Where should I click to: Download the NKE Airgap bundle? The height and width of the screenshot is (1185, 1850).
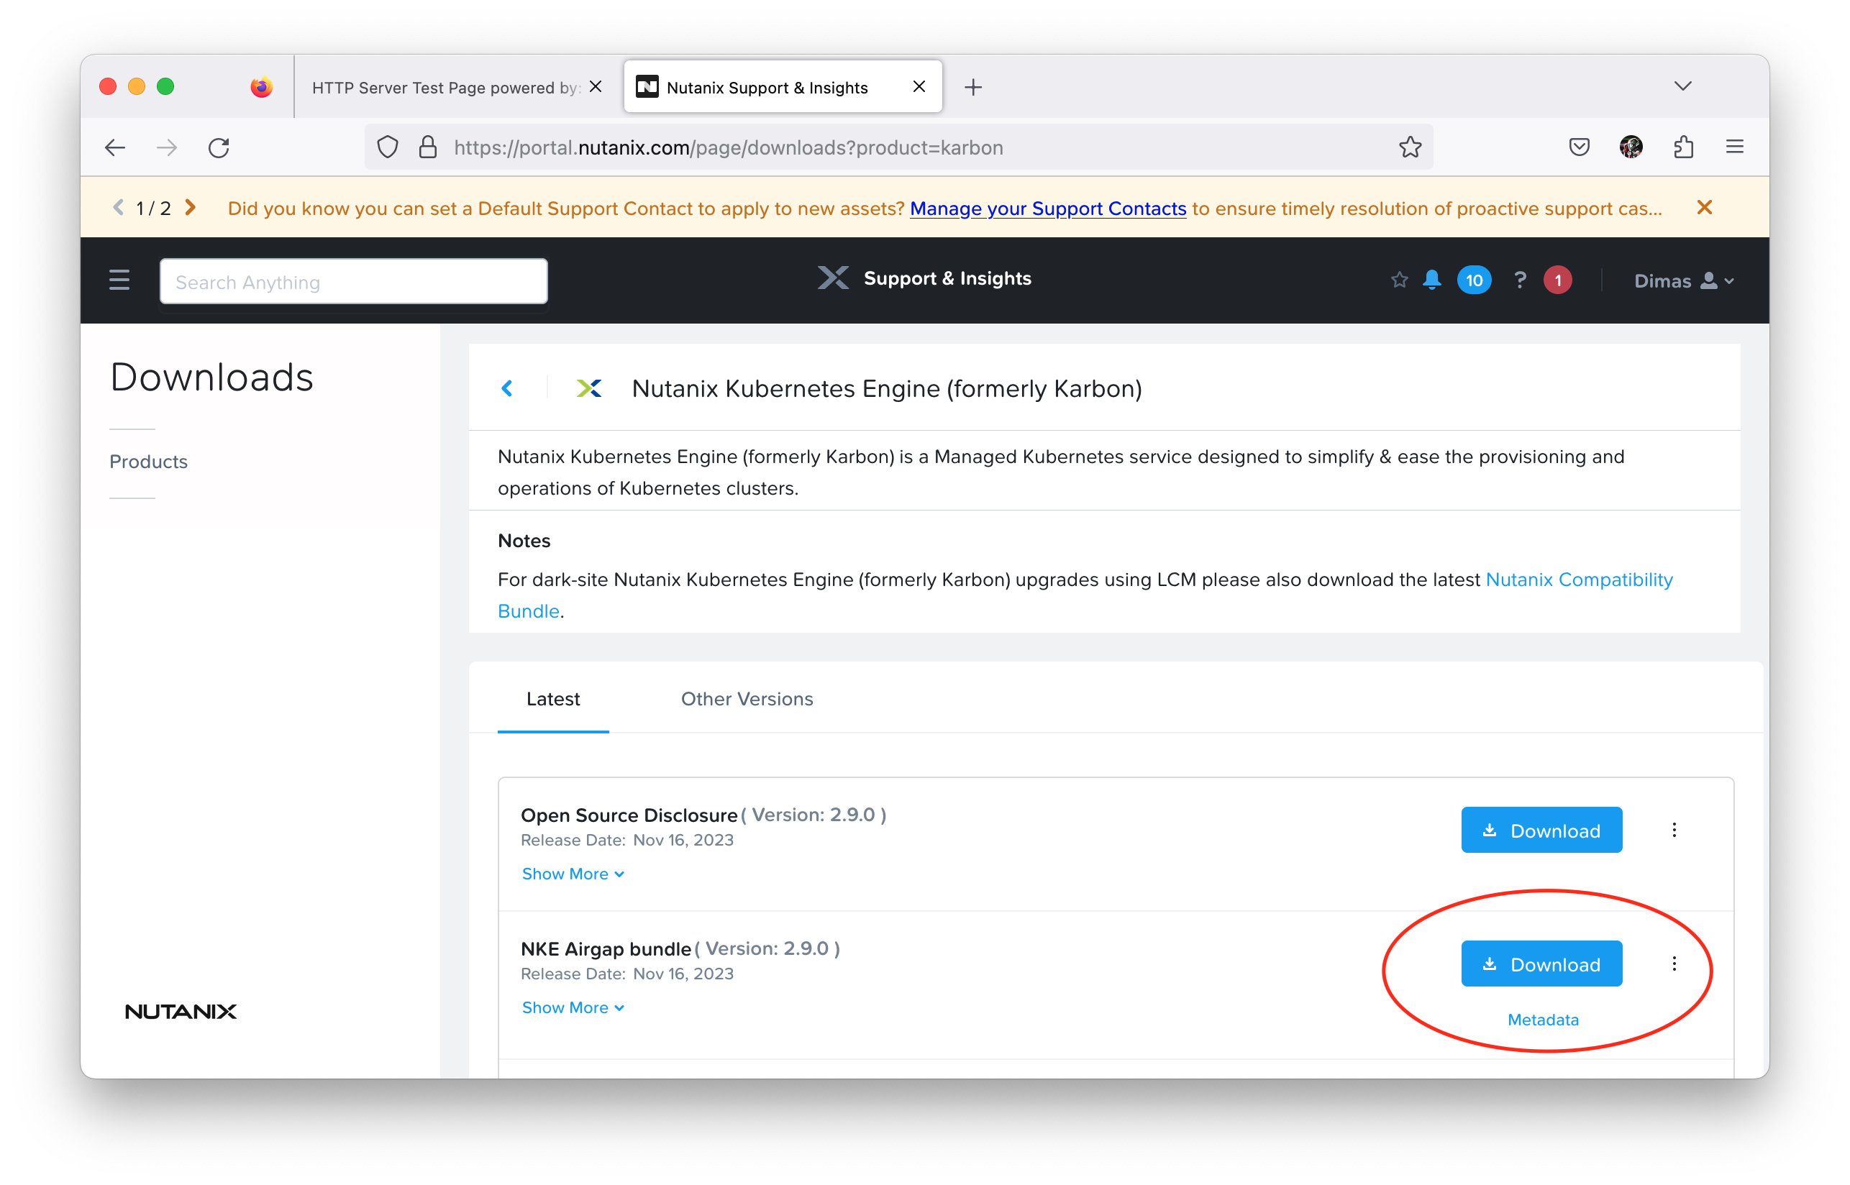tap(1541, 964)
